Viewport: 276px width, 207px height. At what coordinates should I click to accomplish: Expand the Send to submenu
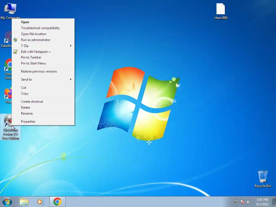coord(43,80)
